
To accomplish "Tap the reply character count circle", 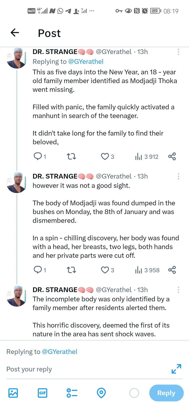I will (134, 393).
